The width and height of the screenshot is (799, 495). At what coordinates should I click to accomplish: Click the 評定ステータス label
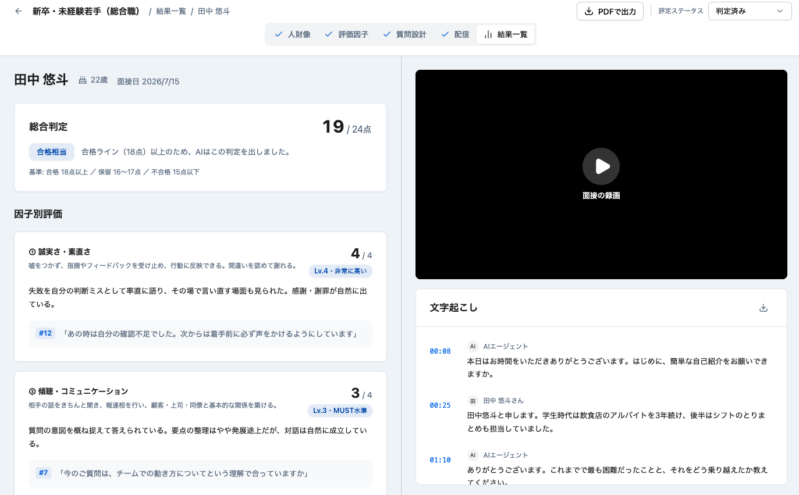tap(681, 11)
